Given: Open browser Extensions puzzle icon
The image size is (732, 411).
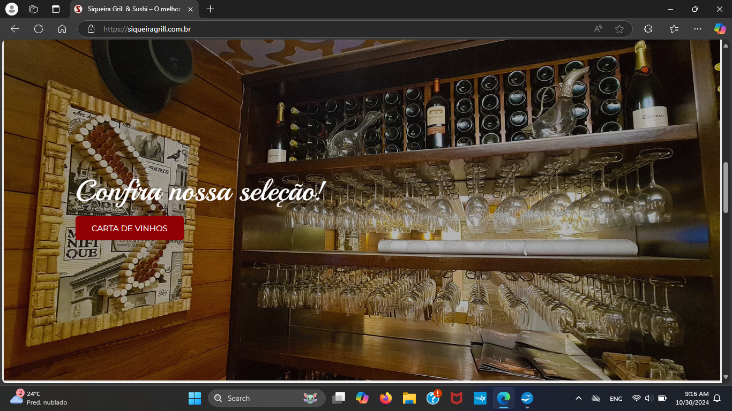Looking at the screenshot, I should [648, 29].
